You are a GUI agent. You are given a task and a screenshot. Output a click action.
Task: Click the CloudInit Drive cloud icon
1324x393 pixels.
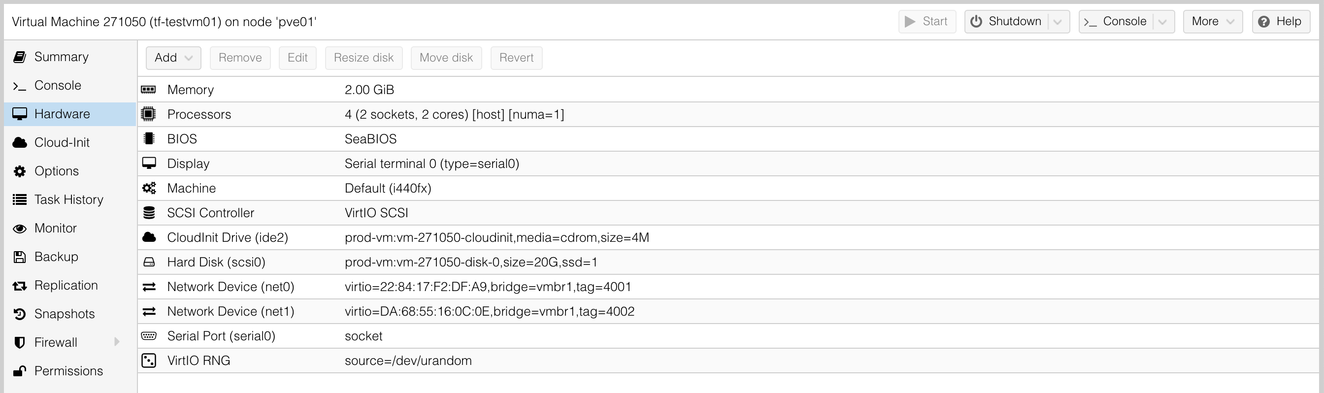click(x=149, y=237)
